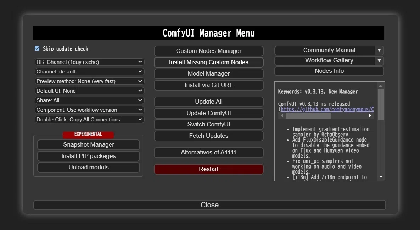Viewport: 420px width, 230px height.
Task: Click the Update ComfyUI button
Action: 209,113
